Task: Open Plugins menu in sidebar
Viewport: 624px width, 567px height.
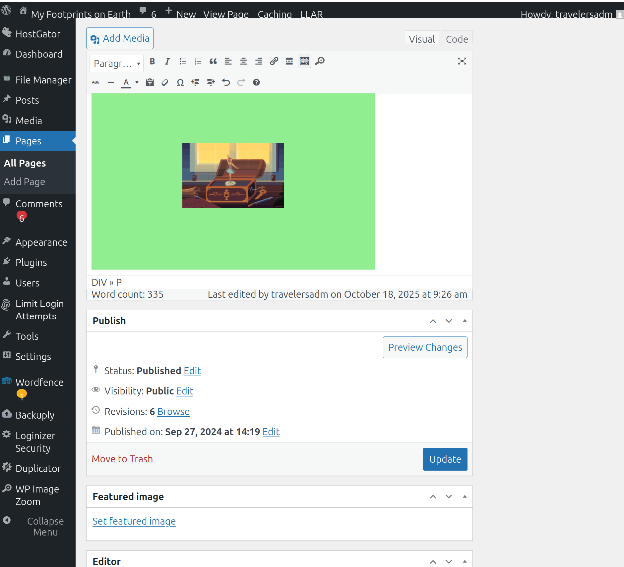Action: [38, 263]
